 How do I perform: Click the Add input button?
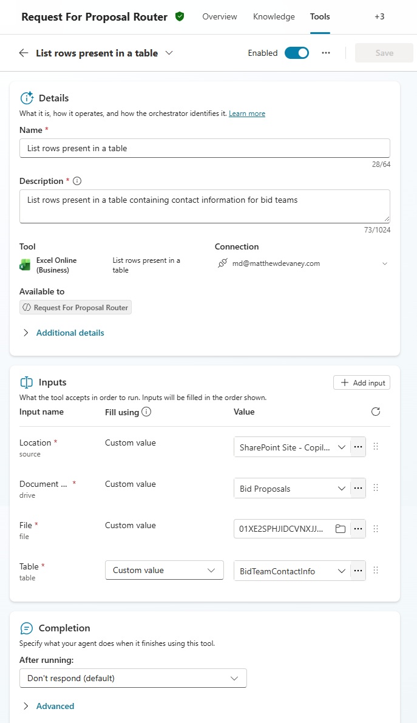362,382
